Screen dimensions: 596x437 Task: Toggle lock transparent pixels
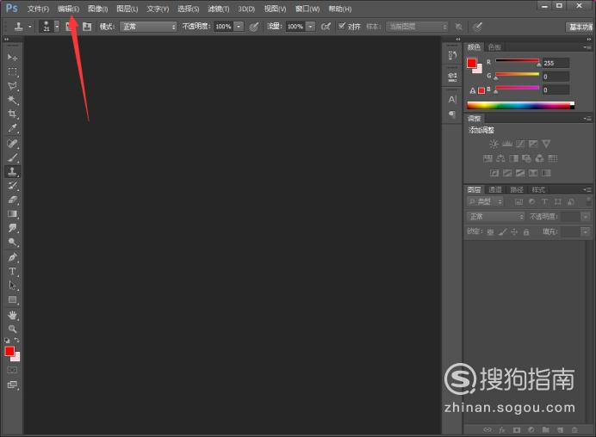[491, 231]
